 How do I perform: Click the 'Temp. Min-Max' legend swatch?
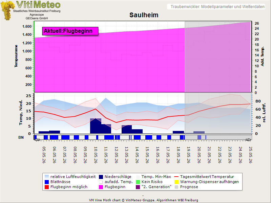pyautogui.click(x=138, y=177)
